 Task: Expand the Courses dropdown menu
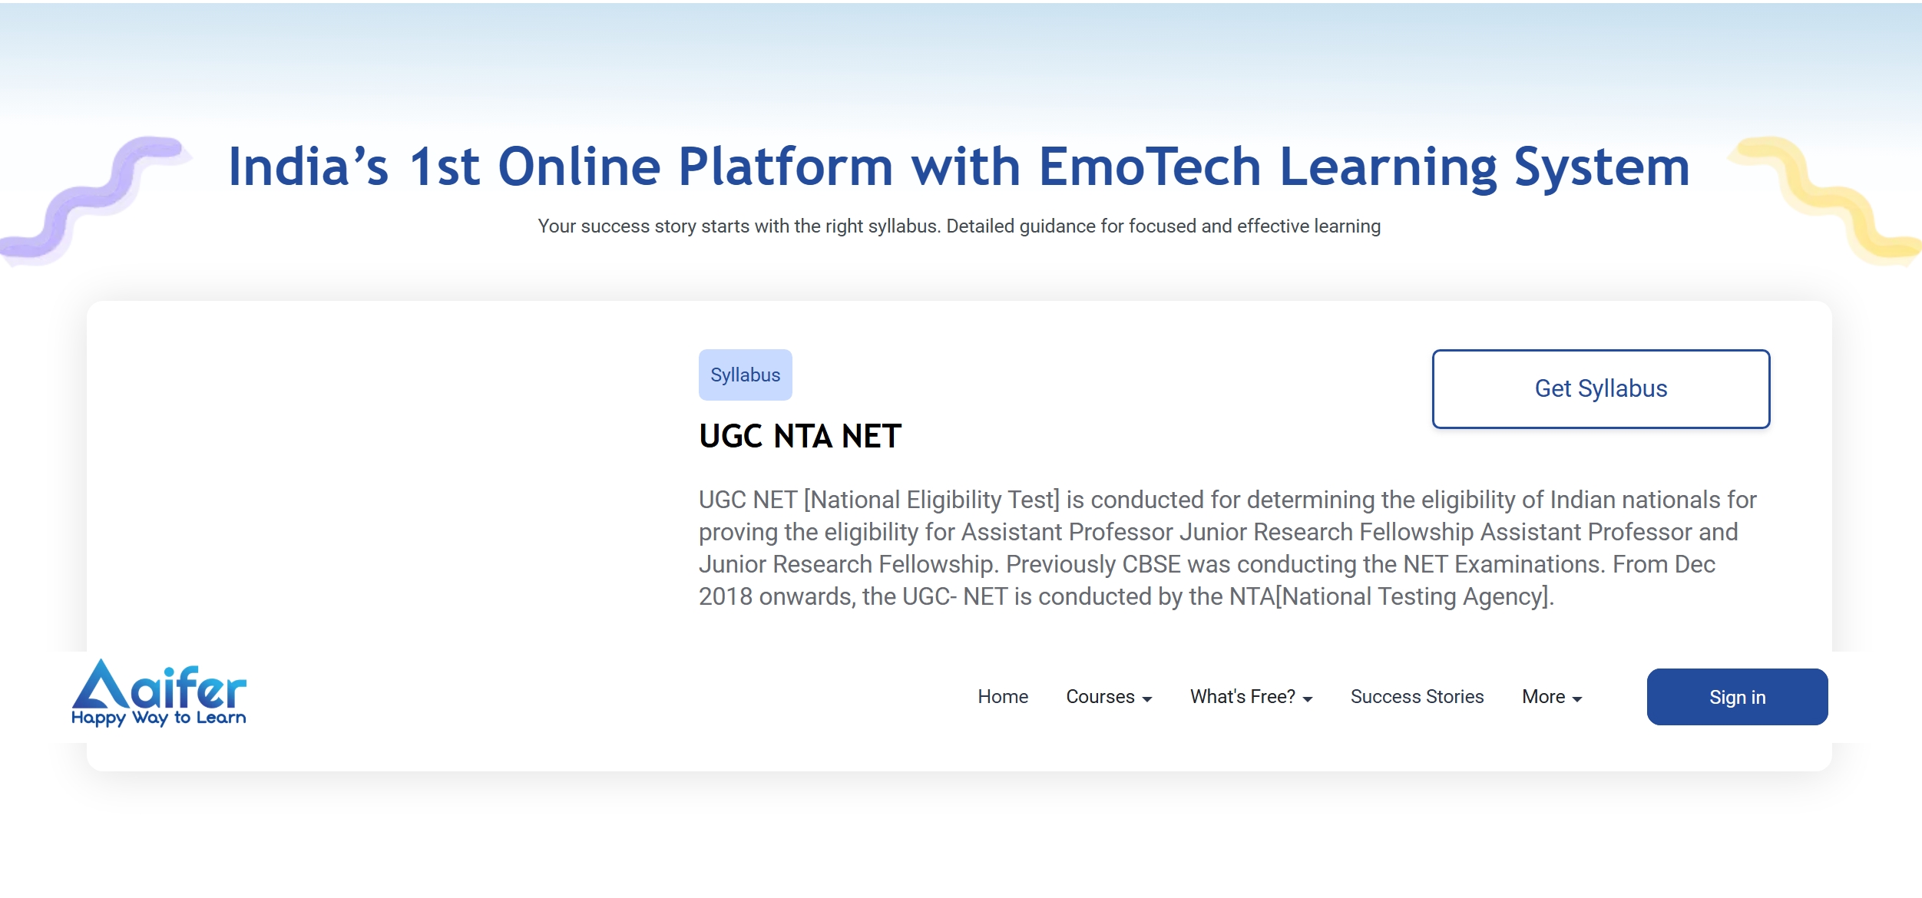pos(1100,697)
